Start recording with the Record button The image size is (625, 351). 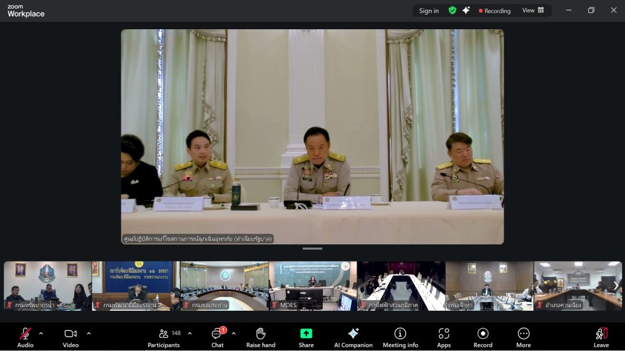pos(483,337)
